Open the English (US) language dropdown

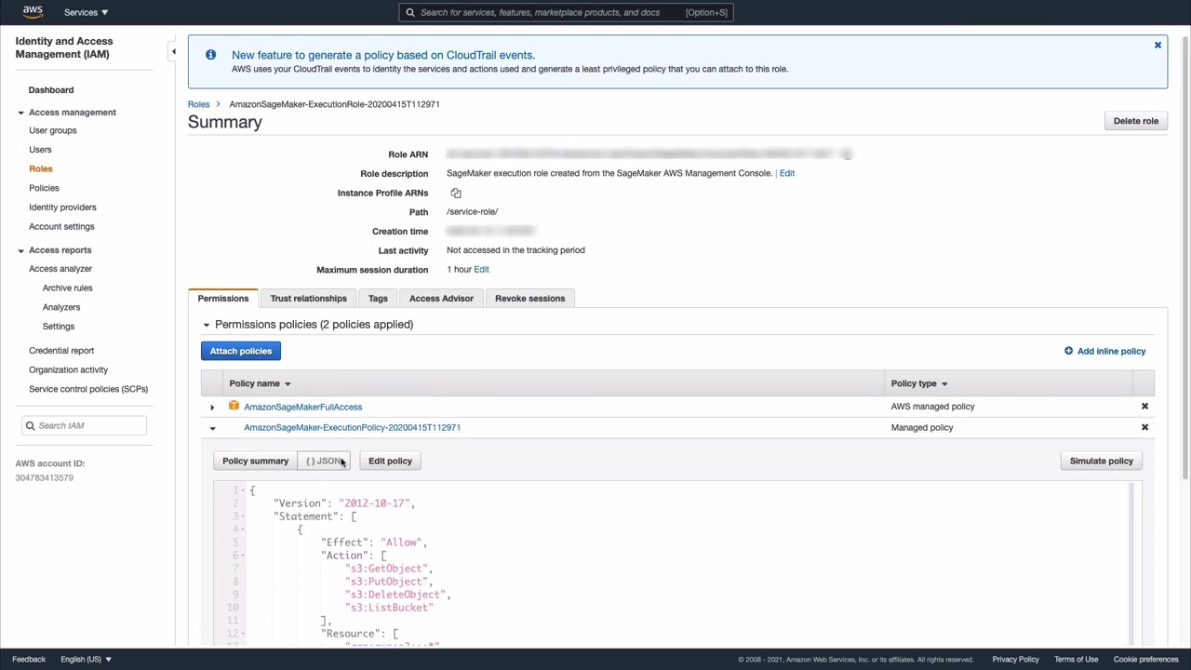tap(86, 659)
